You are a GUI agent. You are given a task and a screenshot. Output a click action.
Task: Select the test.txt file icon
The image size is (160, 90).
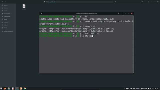point(24,6)
